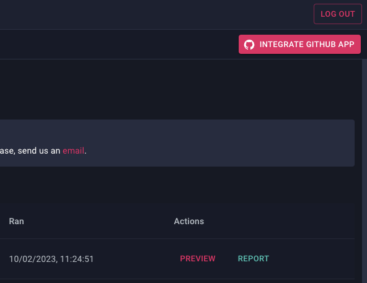
Task: Click the run time 11:24:51 text
Action: (x=77, y=259)
